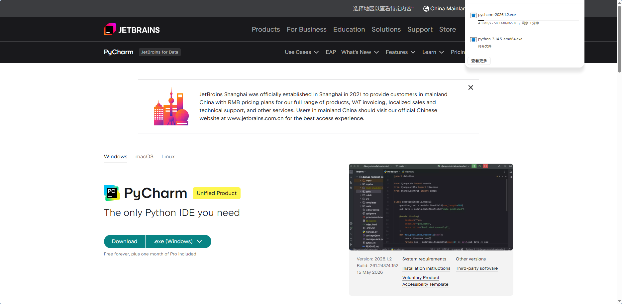Click the China Mainland region selector
The width and height of the screenshot is (622, 304).
[x=444, y=9]
